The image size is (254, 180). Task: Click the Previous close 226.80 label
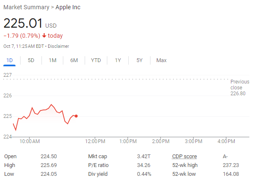pos(240,88)
